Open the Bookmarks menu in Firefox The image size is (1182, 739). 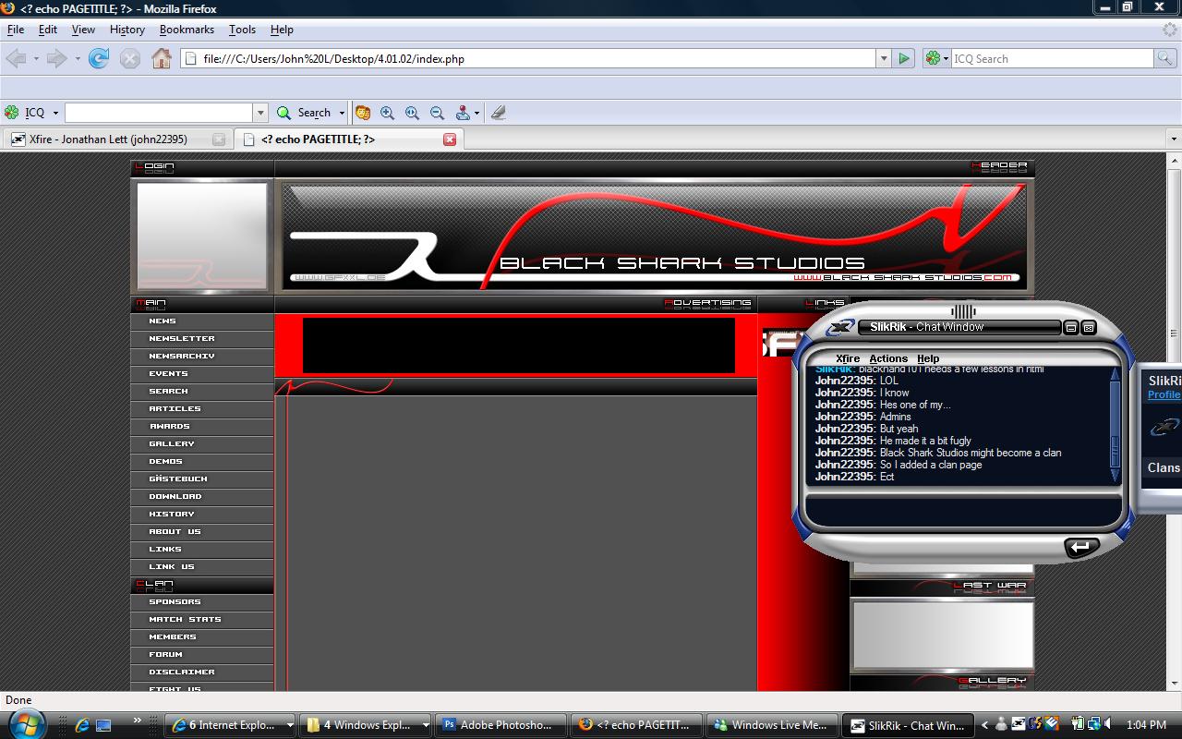click(x=187, y=30)
